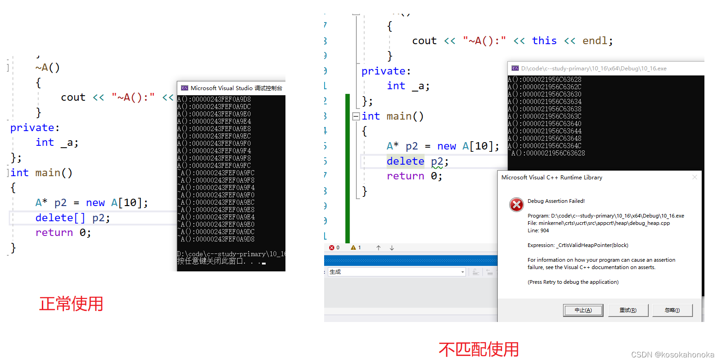Click the Microsoft Visual Studio 调试控制台 title bar

pyautogui.click(x=231, y=88)
